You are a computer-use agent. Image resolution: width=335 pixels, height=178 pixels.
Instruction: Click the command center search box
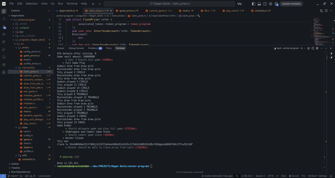[x=169, y=4]
